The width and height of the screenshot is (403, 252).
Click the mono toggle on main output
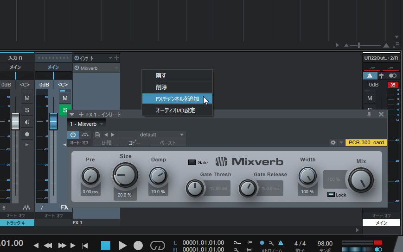[393, 76]
